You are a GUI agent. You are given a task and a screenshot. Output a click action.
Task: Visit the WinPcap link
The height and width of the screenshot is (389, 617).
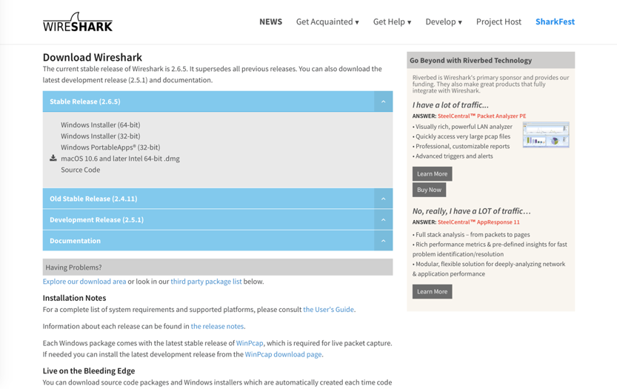tap(250, 343)
